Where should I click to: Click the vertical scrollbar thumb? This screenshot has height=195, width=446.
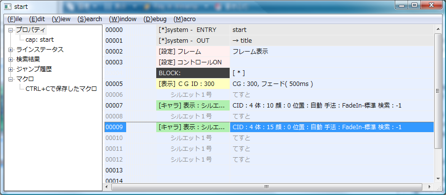pyautogui.click(x=438, y=90)
